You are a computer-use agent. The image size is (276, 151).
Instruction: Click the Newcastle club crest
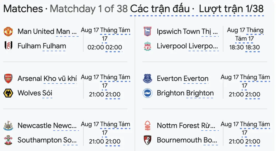click(x=8, y=126)
